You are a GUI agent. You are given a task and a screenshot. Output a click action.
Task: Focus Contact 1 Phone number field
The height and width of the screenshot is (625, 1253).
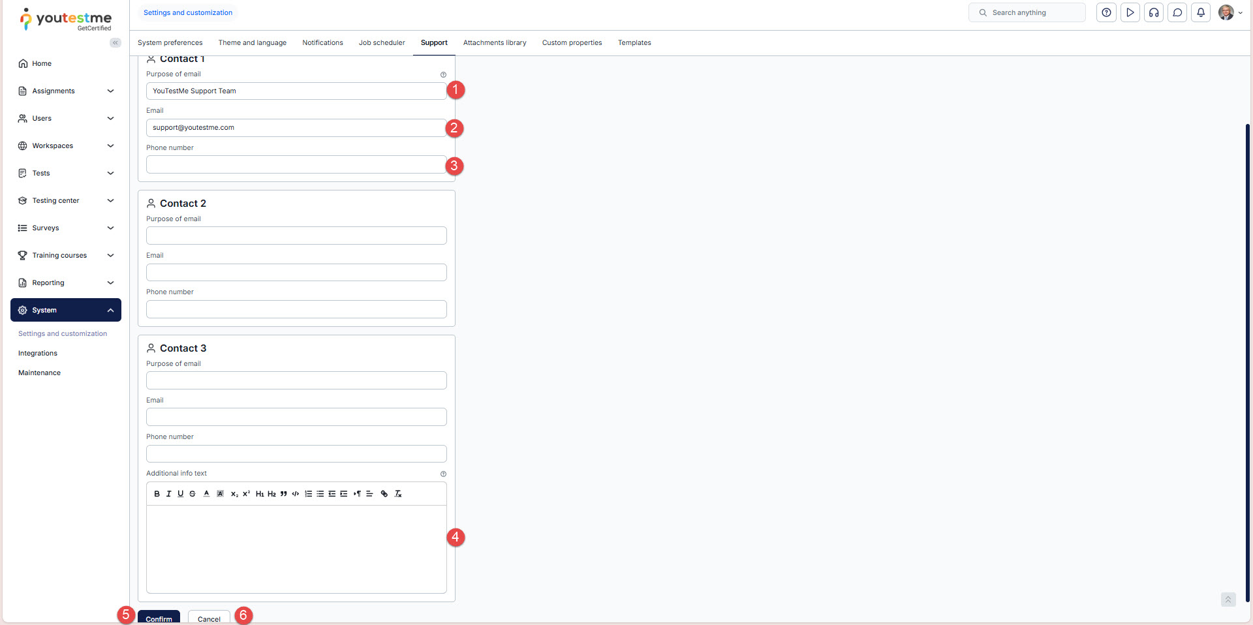pos(296,164)
